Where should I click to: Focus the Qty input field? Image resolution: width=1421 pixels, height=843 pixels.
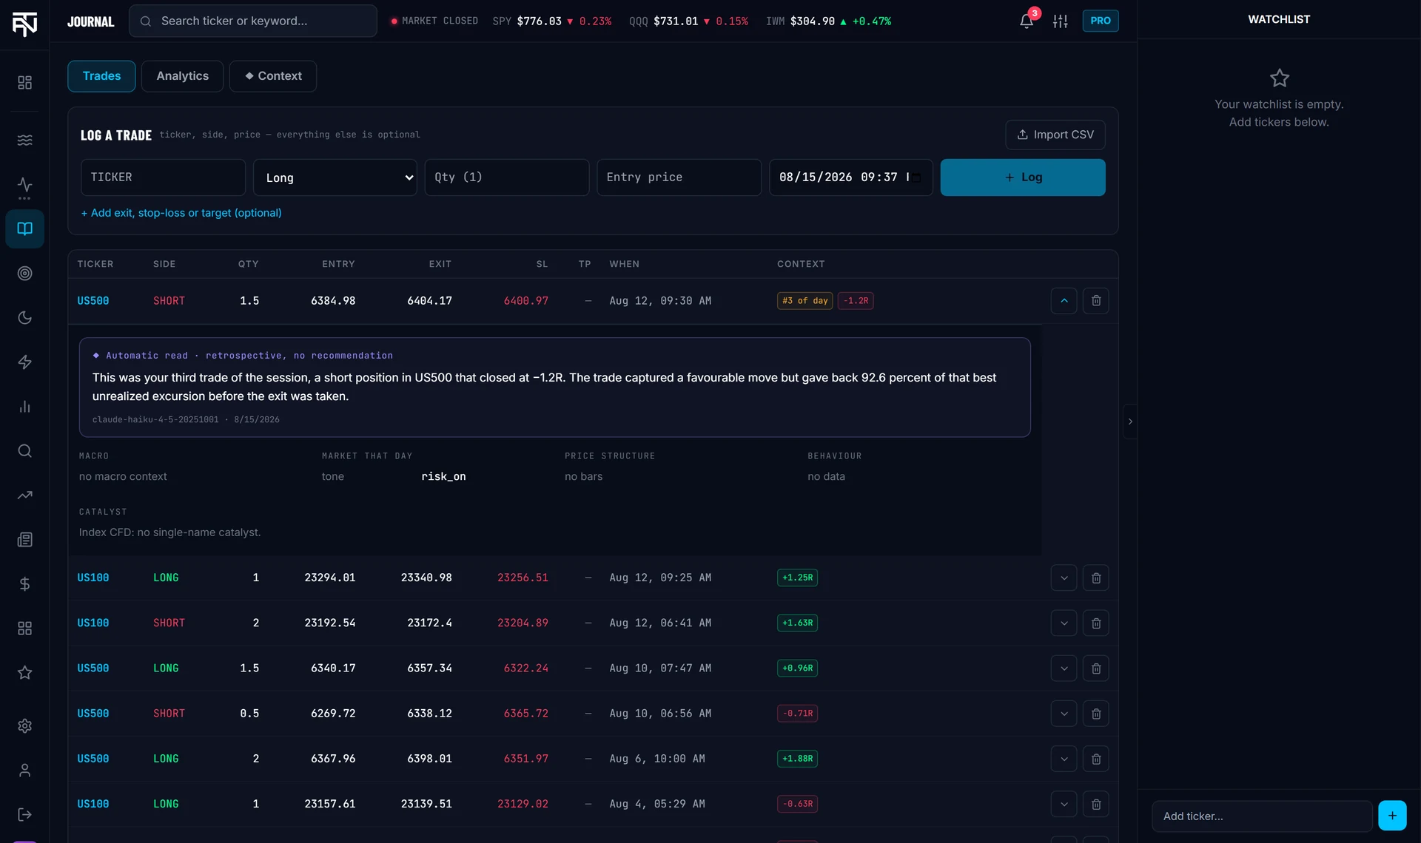507,177
